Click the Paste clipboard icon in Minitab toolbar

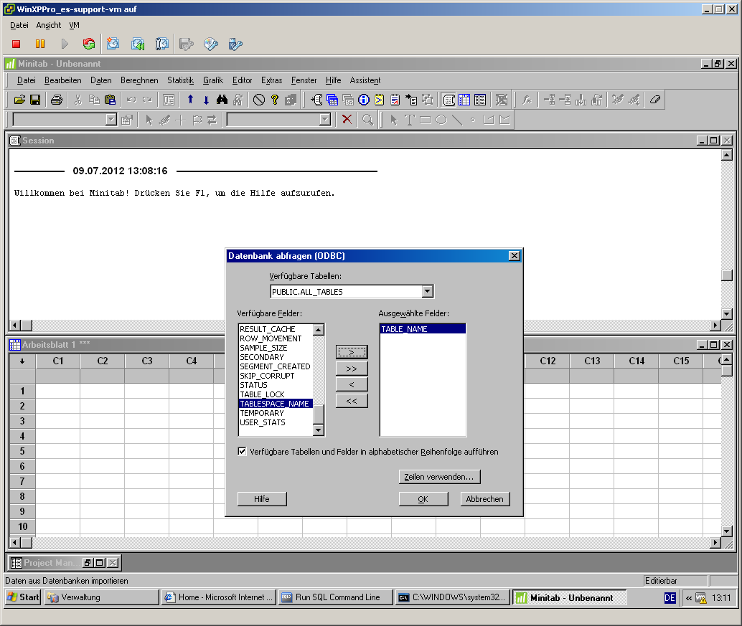pyautogui.click(x=111, y=100)
